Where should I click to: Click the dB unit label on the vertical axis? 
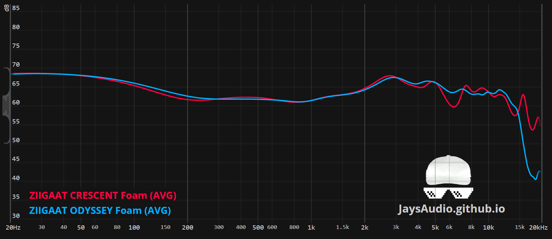6,8
